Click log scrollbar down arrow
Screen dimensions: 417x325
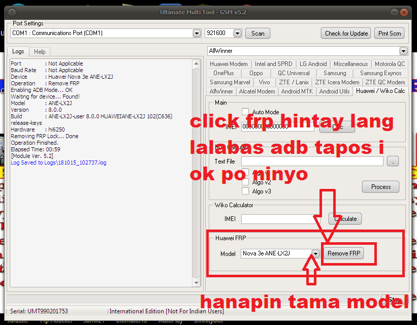(x=196, y=283)
